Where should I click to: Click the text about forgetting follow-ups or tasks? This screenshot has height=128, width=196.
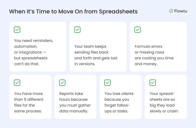[x=119, y=102]
